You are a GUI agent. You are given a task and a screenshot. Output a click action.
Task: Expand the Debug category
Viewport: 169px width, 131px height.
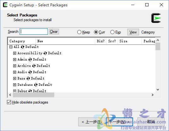point(15,91)
